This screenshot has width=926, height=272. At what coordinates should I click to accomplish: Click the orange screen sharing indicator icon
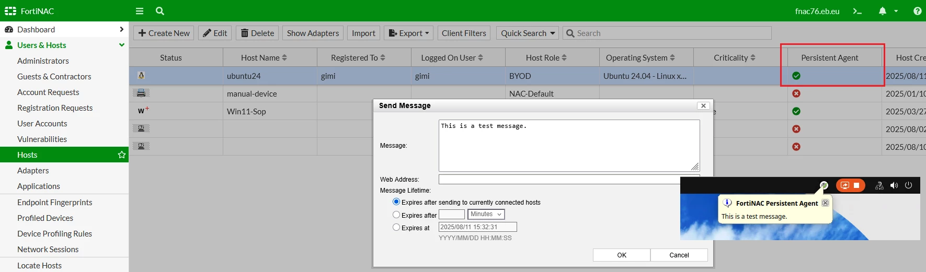(x=844, y=185)
